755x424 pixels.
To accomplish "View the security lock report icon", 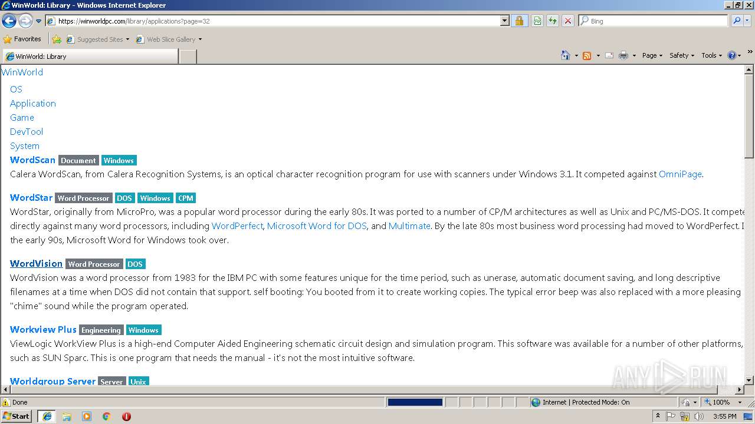I will tap(519, 21).
